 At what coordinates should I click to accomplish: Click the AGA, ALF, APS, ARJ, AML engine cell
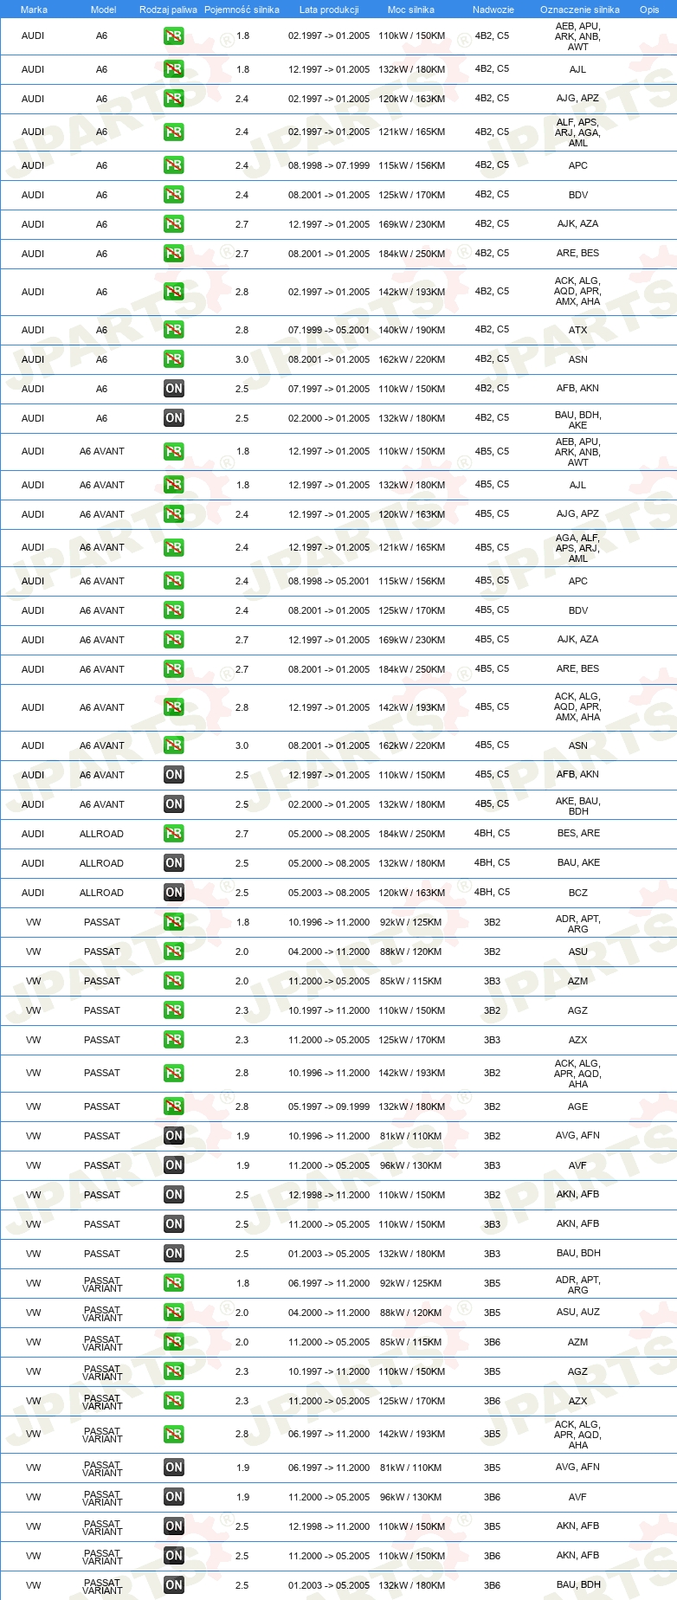click(578, 548)
